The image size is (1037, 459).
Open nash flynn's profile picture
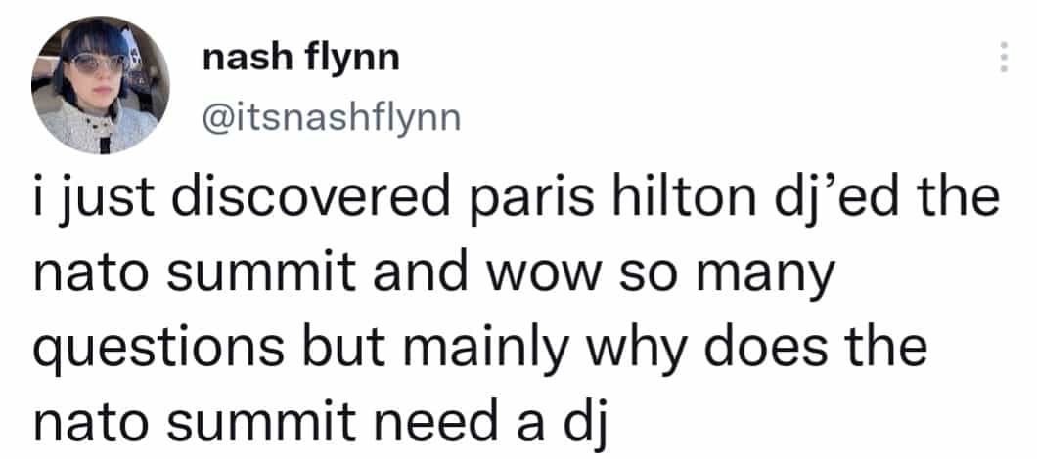101,85
